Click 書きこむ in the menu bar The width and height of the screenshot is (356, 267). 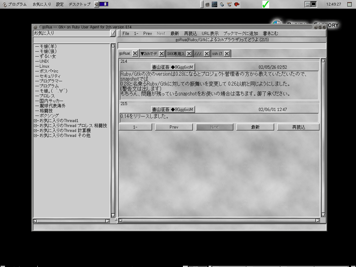point(270,33)
